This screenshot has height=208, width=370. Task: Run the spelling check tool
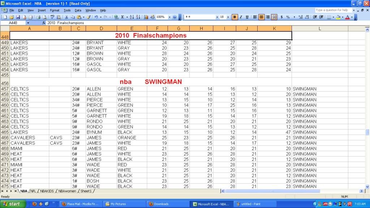pyautogui.click(x=52, y=17)
